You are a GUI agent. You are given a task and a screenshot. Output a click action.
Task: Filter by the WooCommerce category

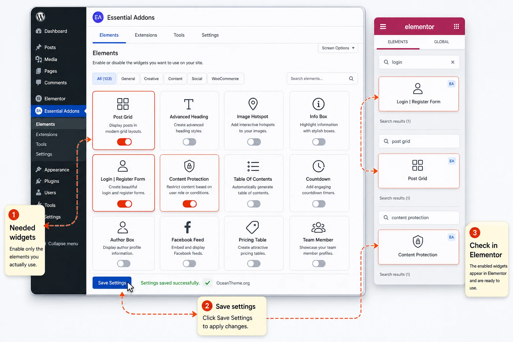click(x=225, y=78)
